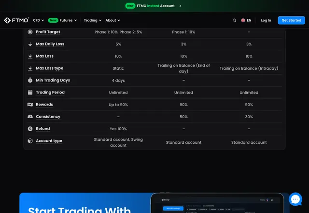Click the Get Started button
This screenshot has height=213, width=309.
291,20
